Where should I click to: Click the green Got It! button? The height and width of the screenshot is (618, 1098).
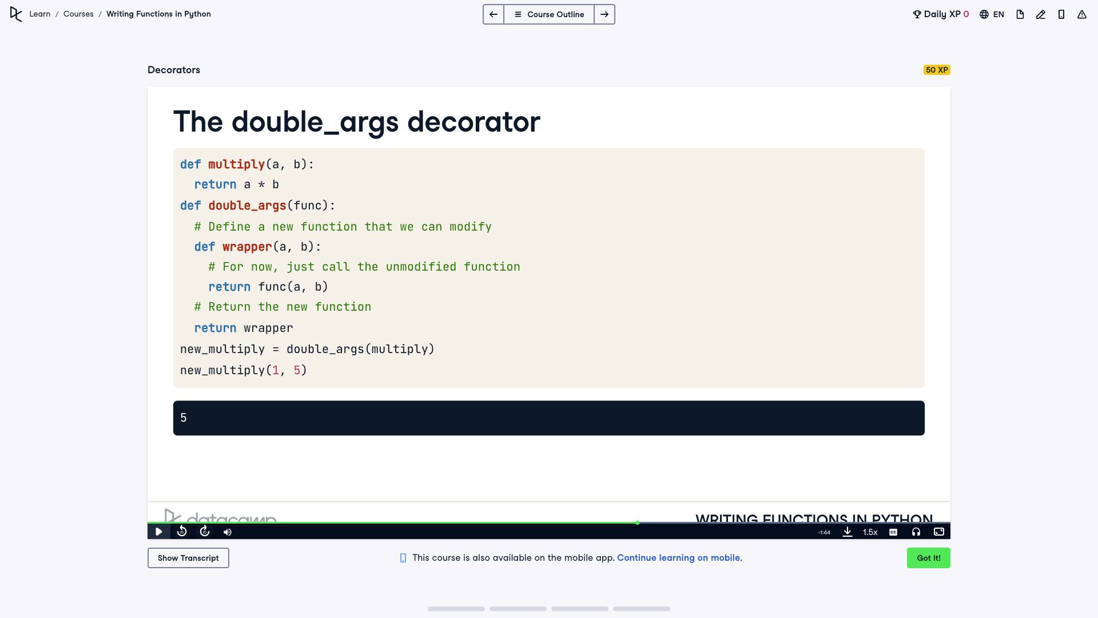(928, 558)
